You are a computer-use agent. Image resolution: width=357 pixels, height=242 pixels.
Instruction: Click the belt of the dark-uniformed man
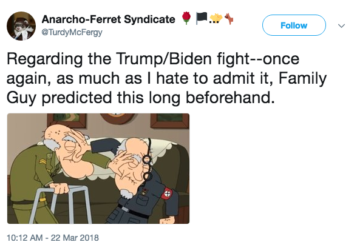point(133,211)
